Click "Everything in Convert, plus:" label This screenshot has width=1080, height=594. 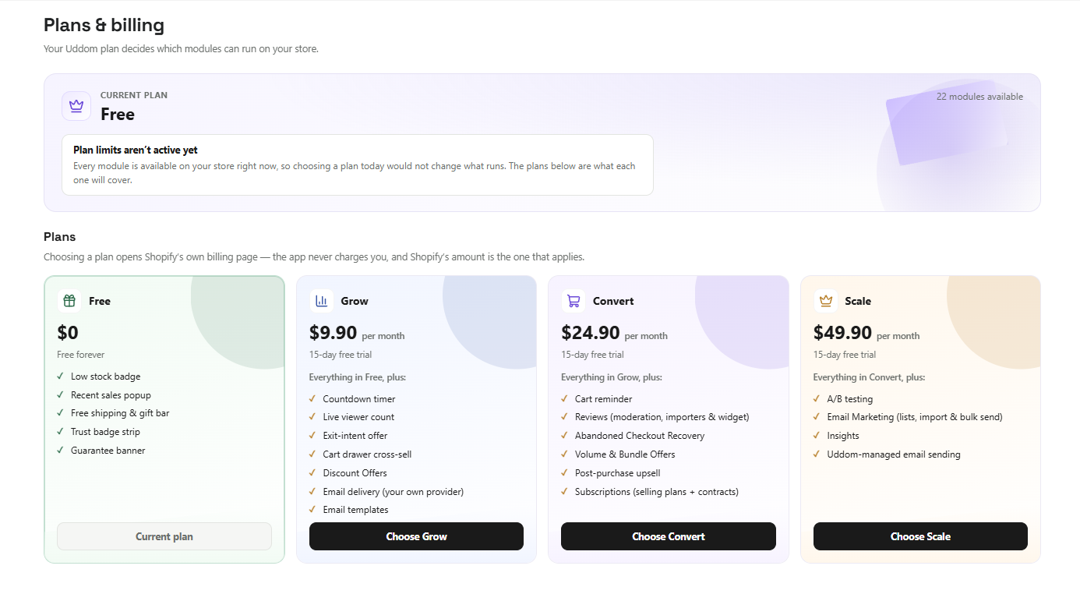coord(869,377)
